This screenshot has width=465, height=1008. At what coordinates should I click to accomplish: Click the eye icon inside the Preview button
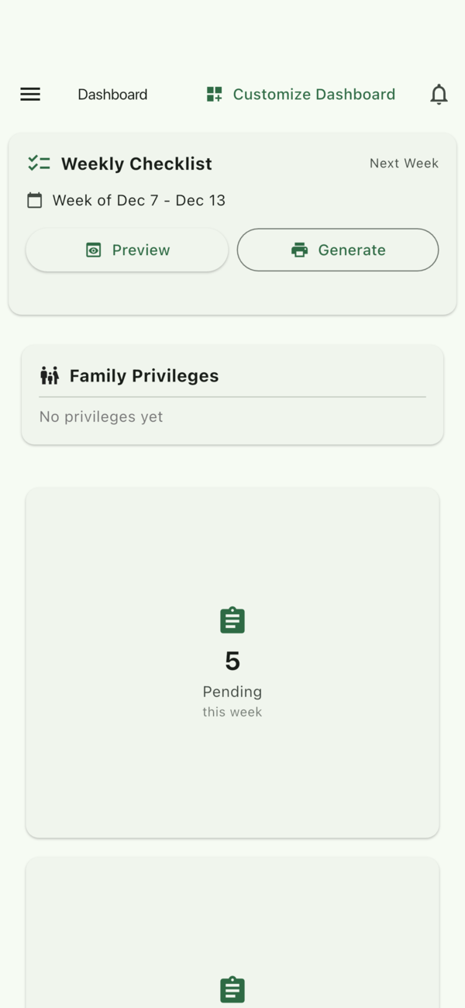94,250
